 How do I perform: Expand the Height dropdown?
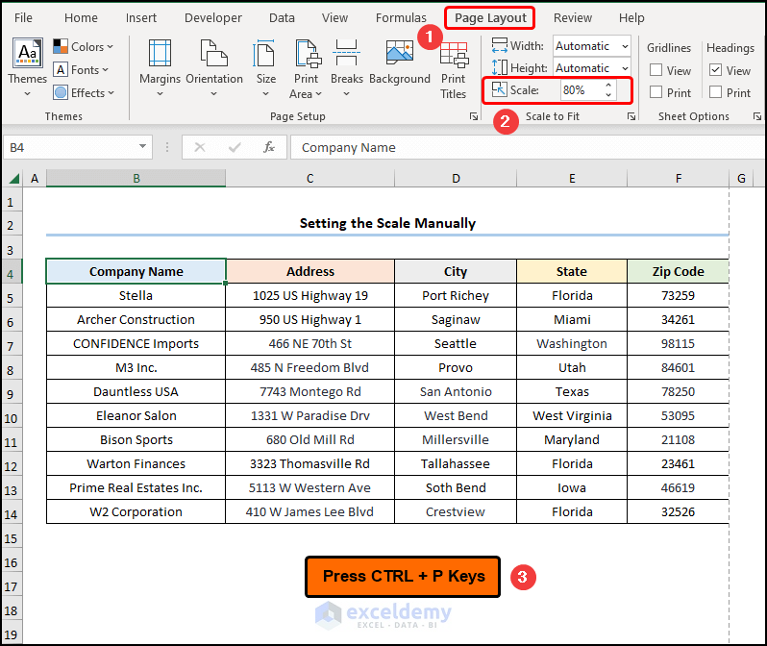(x=625, y=68)
